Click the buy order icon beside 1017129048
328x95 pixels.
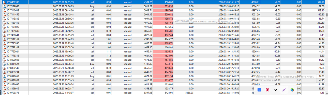pos(4,6)
